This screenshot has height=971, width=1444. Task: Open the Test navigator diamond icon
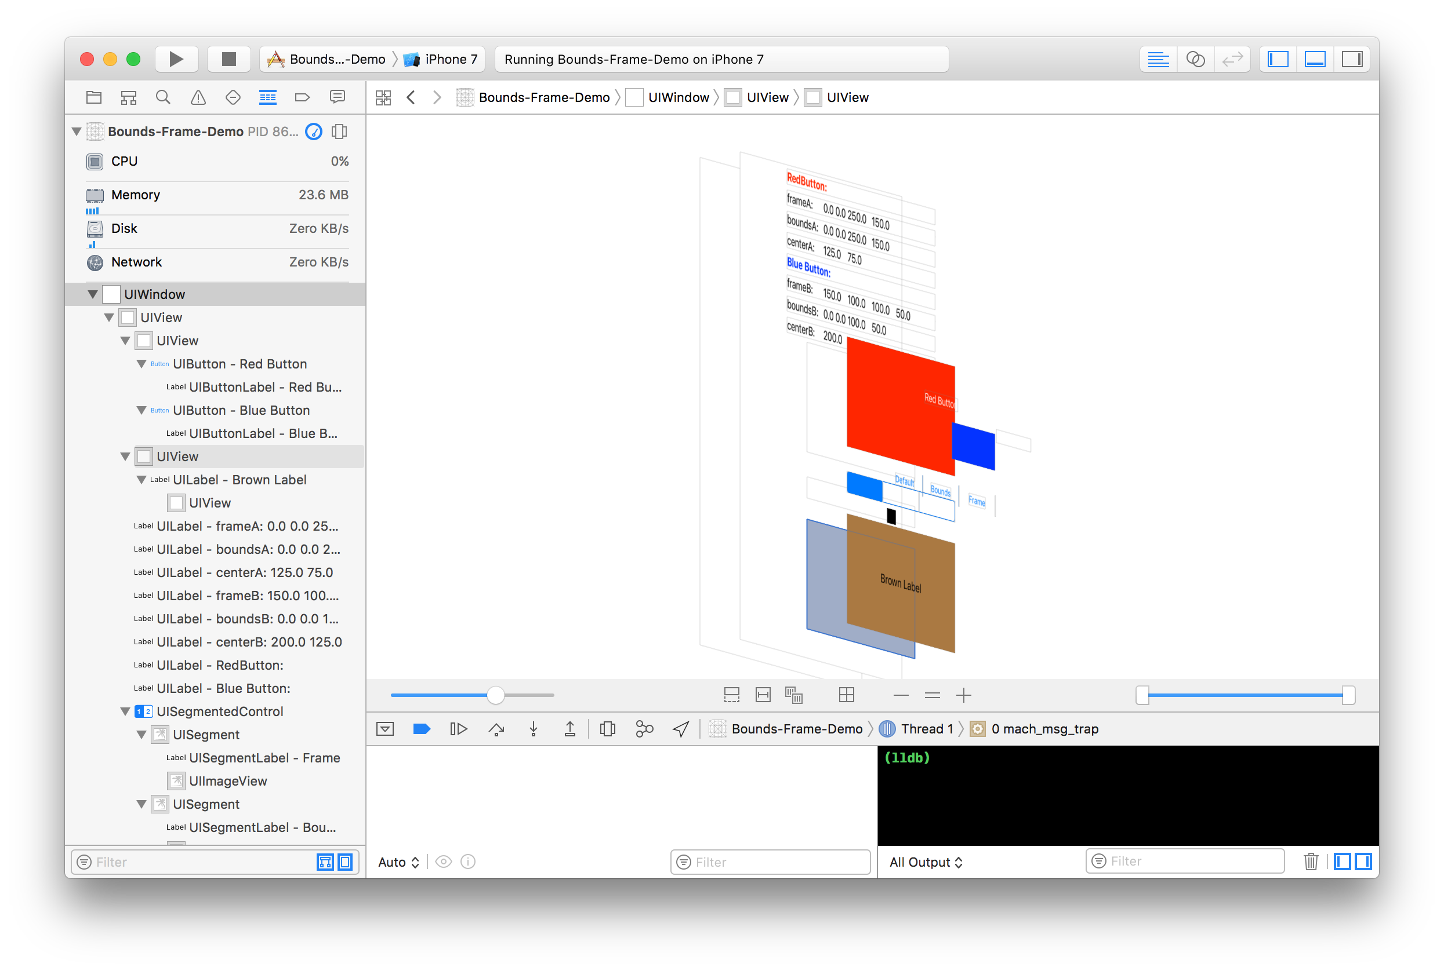coord(233,97)
